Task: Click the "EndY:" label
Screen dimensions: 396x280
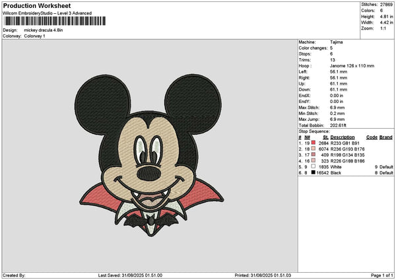Action: tap(304, 101)
